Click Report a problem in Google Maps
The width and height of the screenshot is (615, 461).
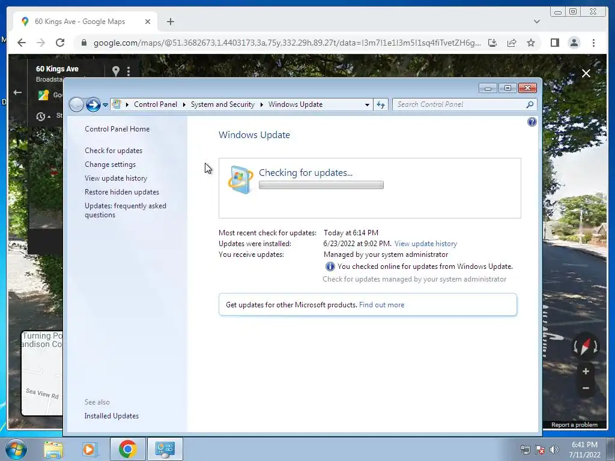click(x=574, y=425)
